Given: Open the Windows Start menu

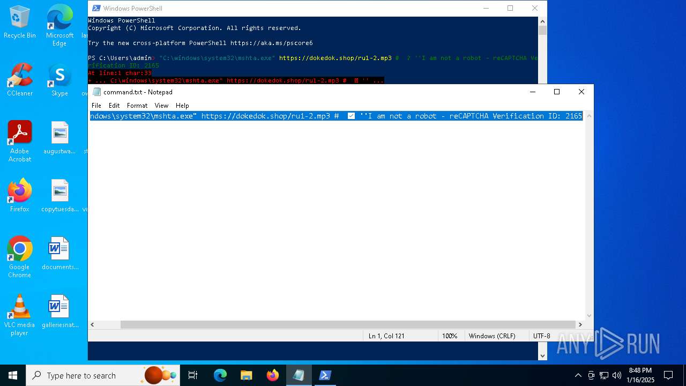Looking at the screenshot, I should pos(13,375).
